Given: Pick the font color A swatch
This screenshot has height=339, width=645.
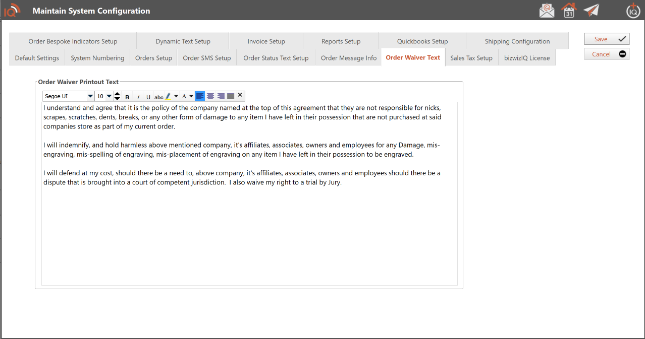Looking at the screenshot, I should [x=184, y=96].
